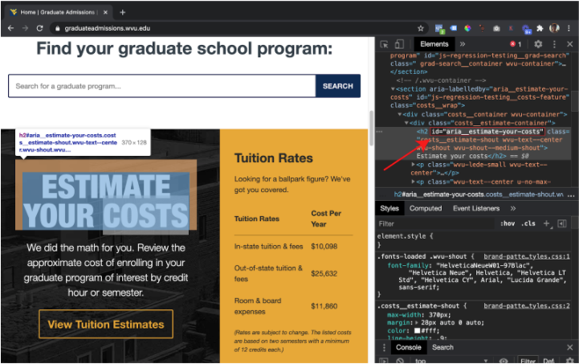
Task: Open brand-patte…tyles.css:2 source link
Action: click(x=527, y=306)
